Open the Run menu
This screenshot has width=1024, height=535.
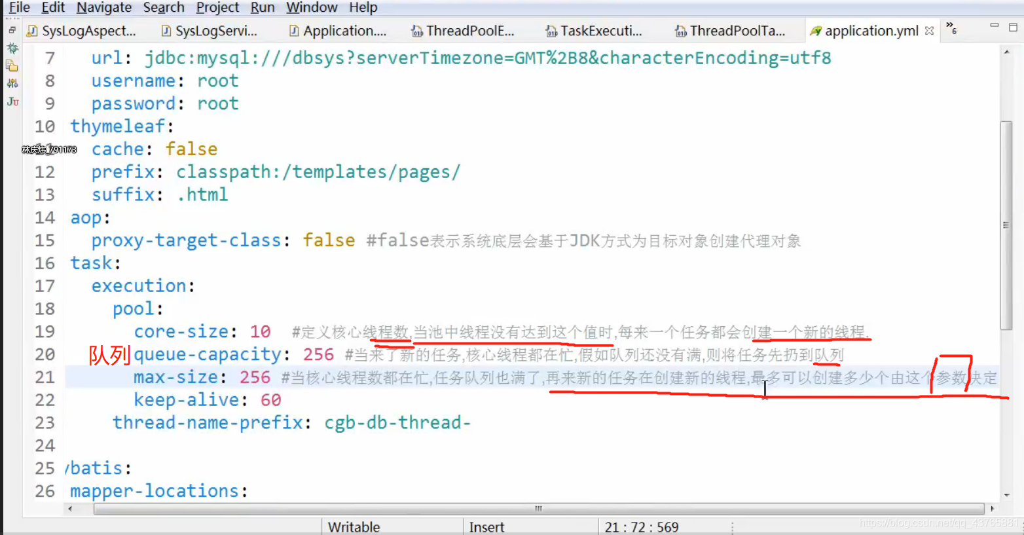(x=263, y=7)
